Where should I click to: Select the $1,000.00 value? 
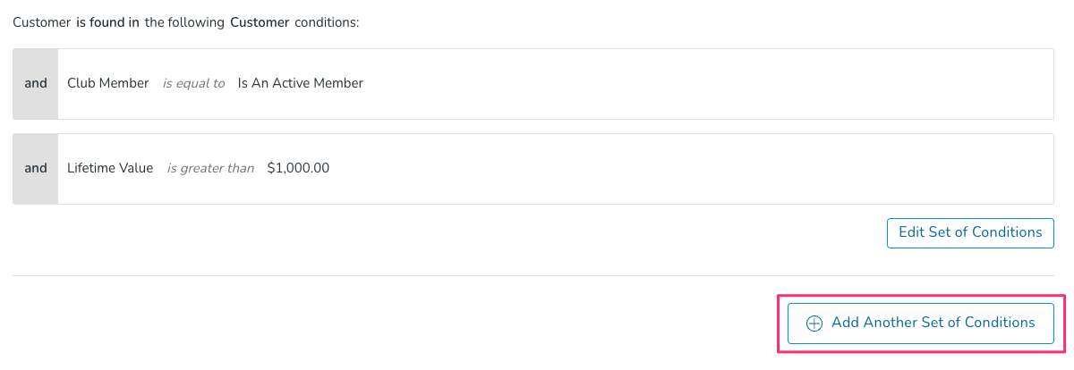(x=298, y=168)
